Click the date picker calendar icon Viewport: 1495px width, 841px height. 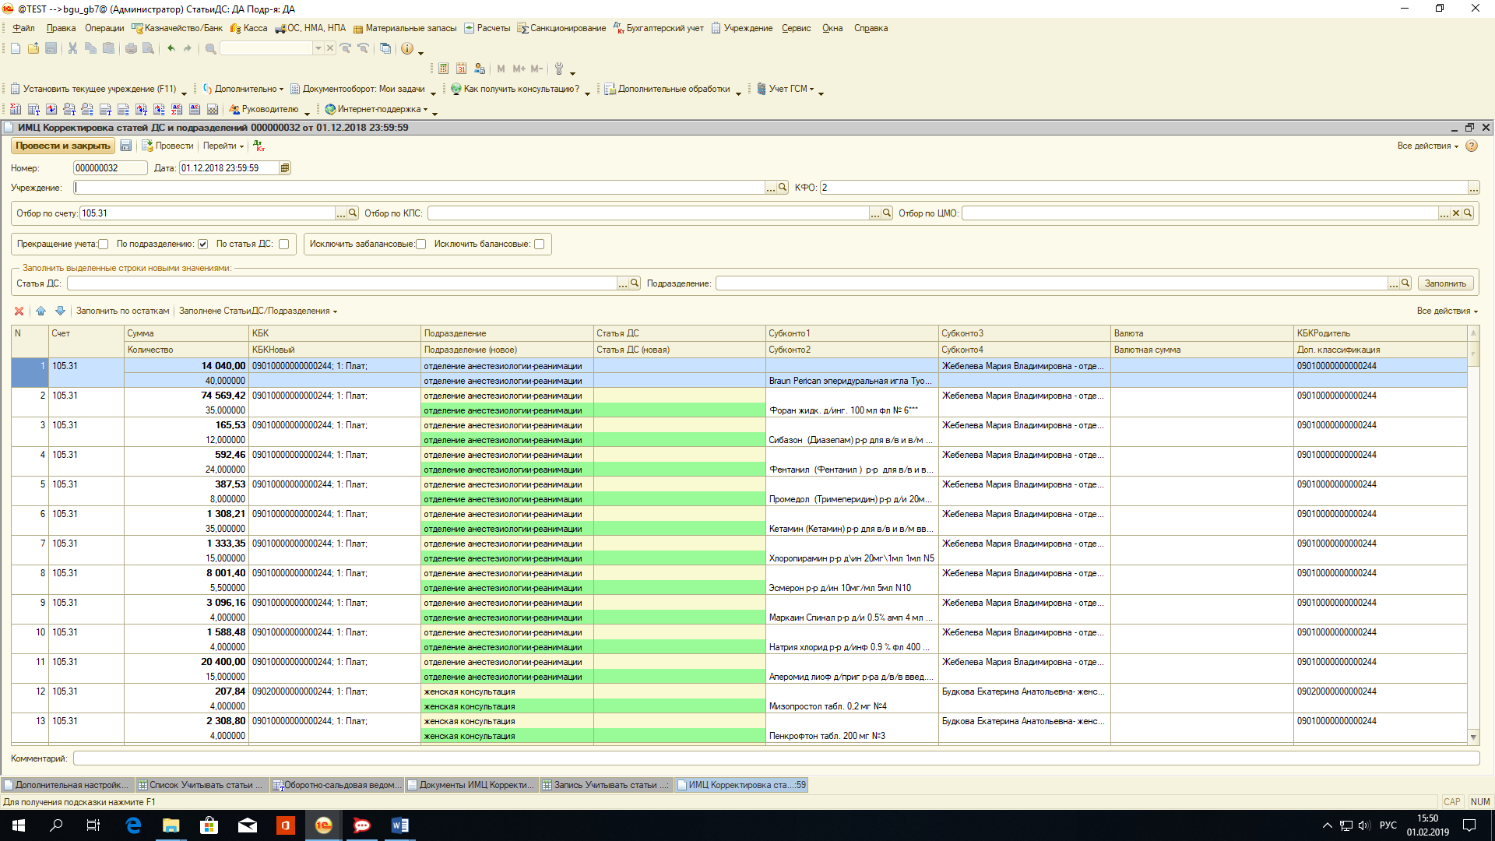(285, 168)
